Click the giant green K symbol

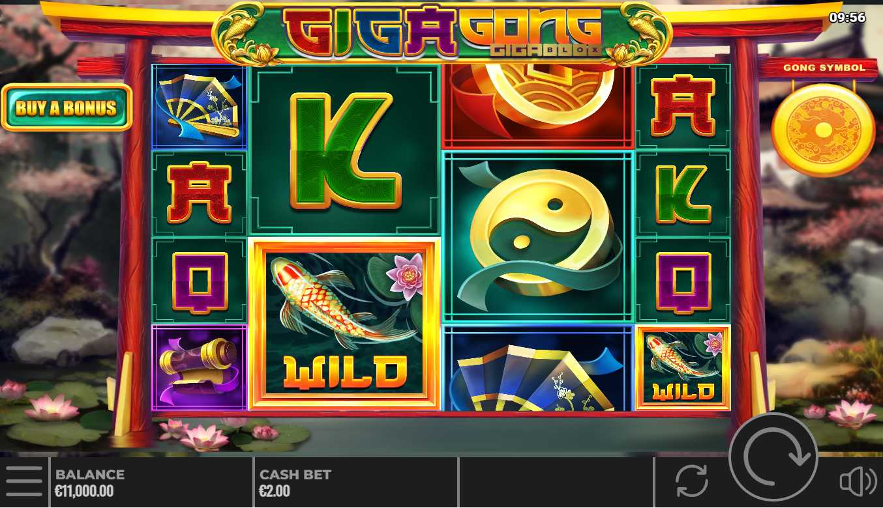tap(344, 150)
